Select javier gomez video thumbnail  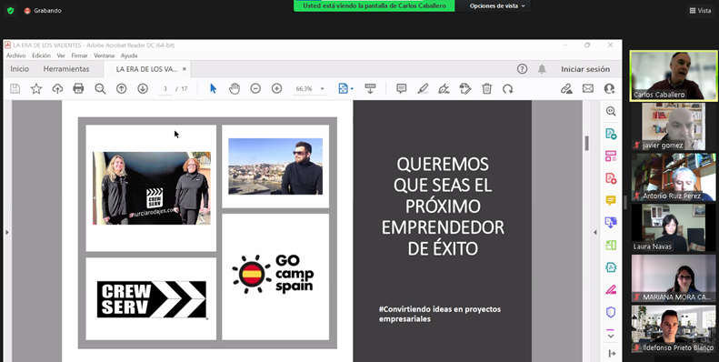(674, 126)
